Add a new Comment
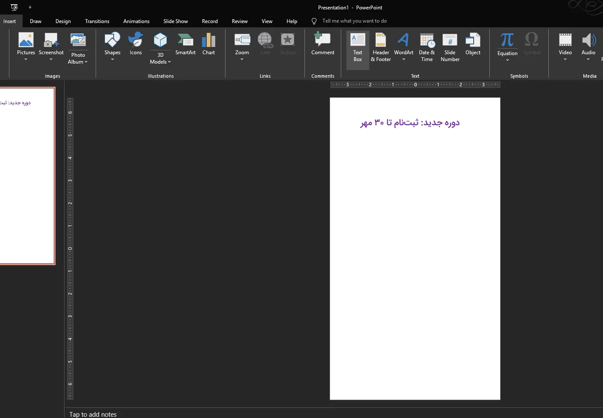Viewport: 603px width, 418px height. 323,44
